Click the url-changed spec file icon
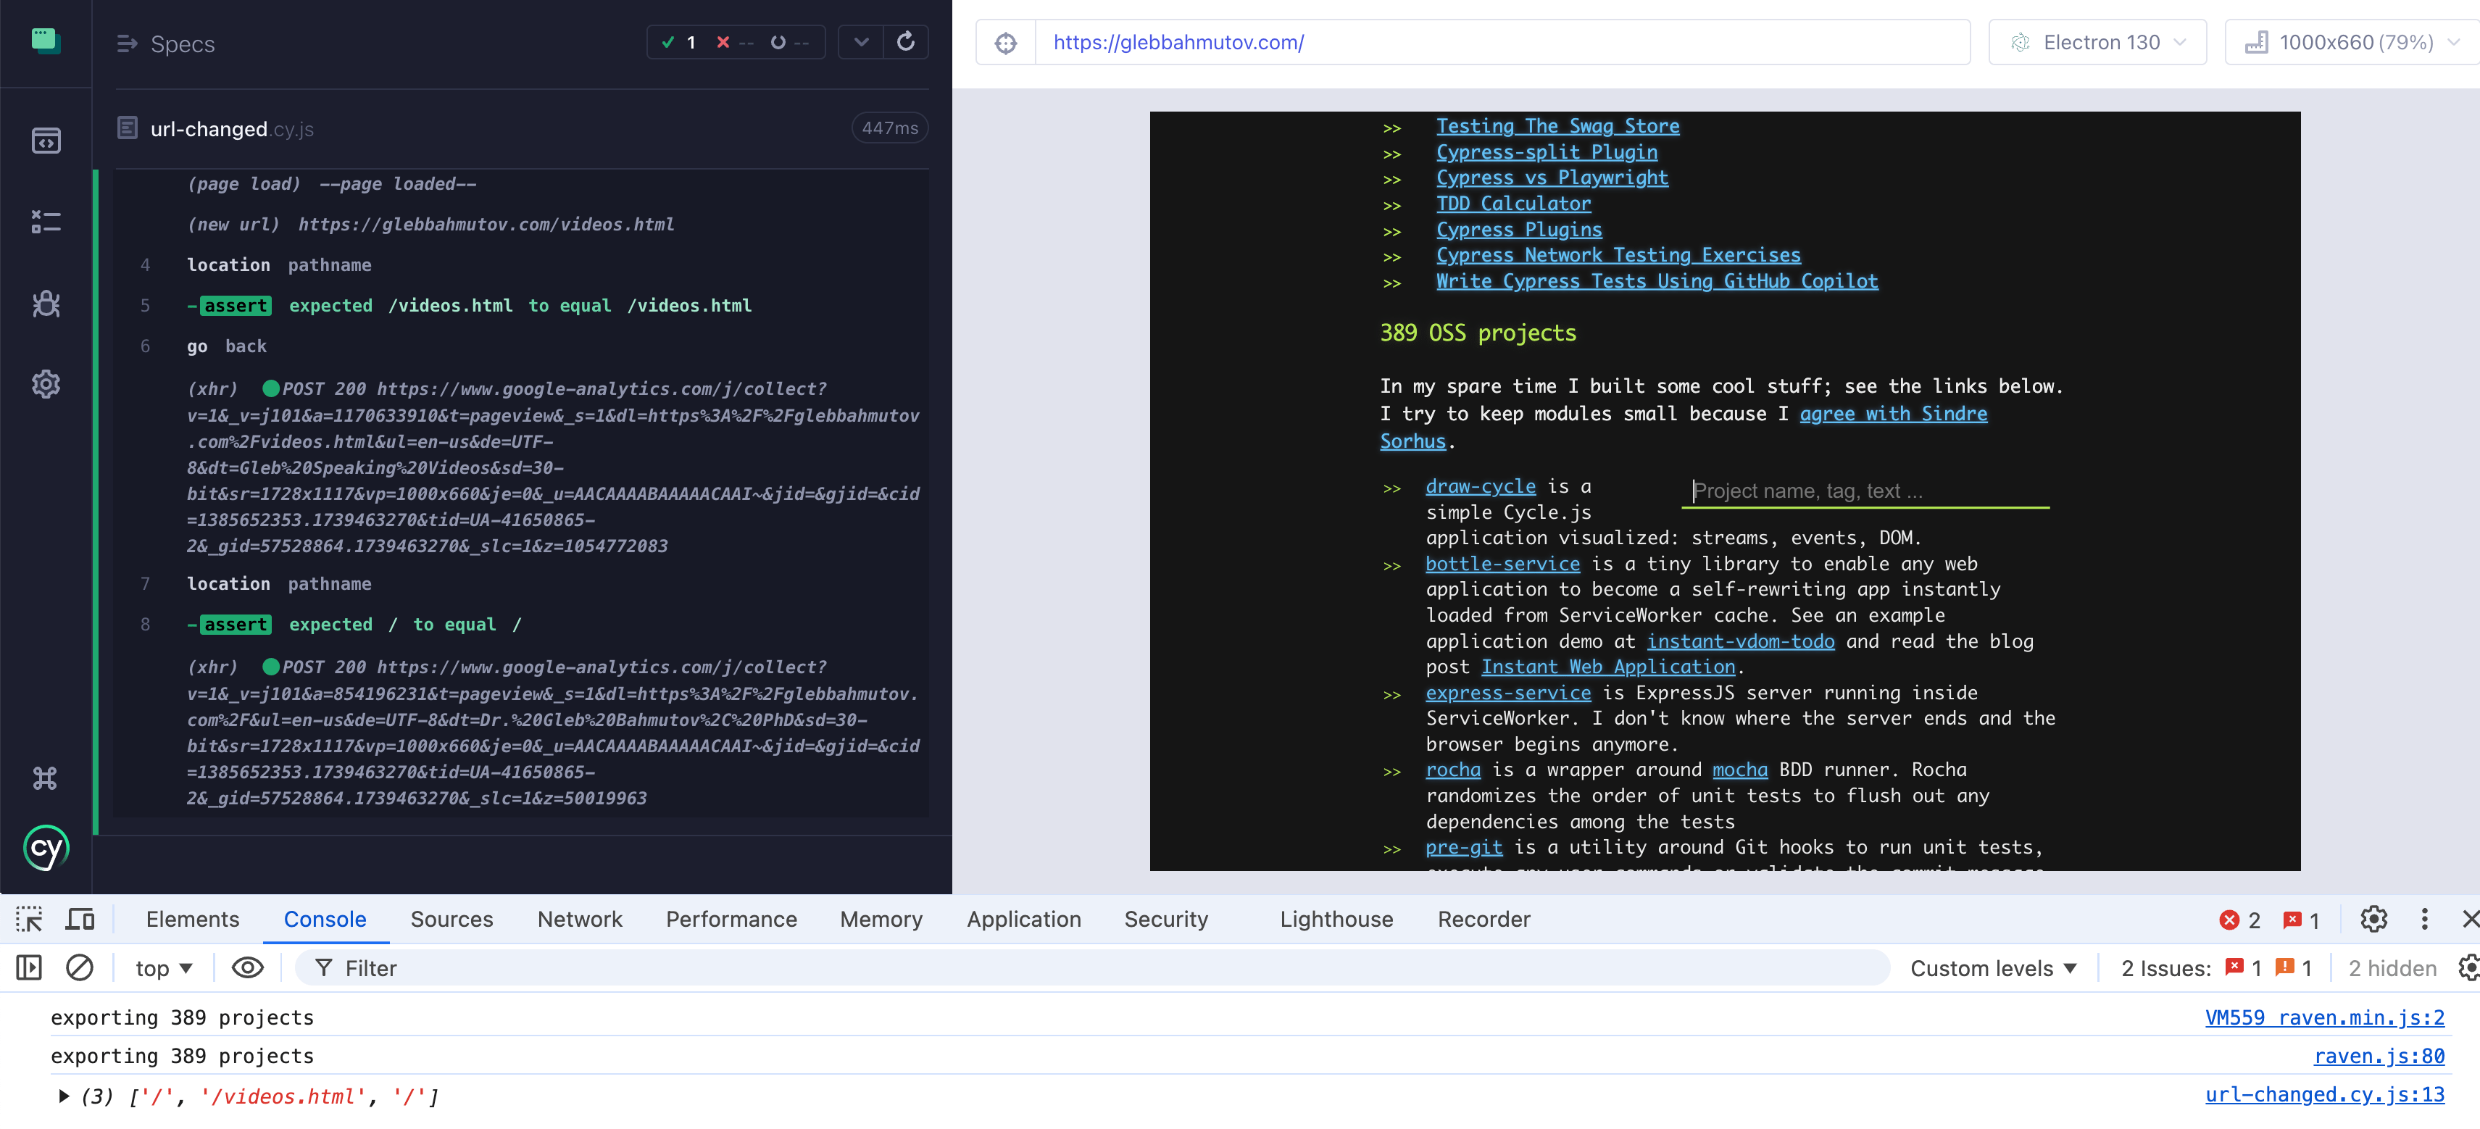Viewport: 2480px width, 1129px height. coord(127,128)
